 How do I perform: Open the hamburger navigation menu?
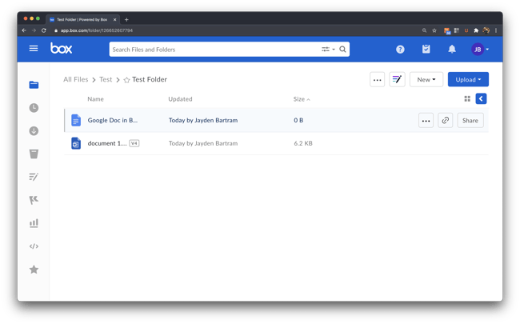(34, 49)
